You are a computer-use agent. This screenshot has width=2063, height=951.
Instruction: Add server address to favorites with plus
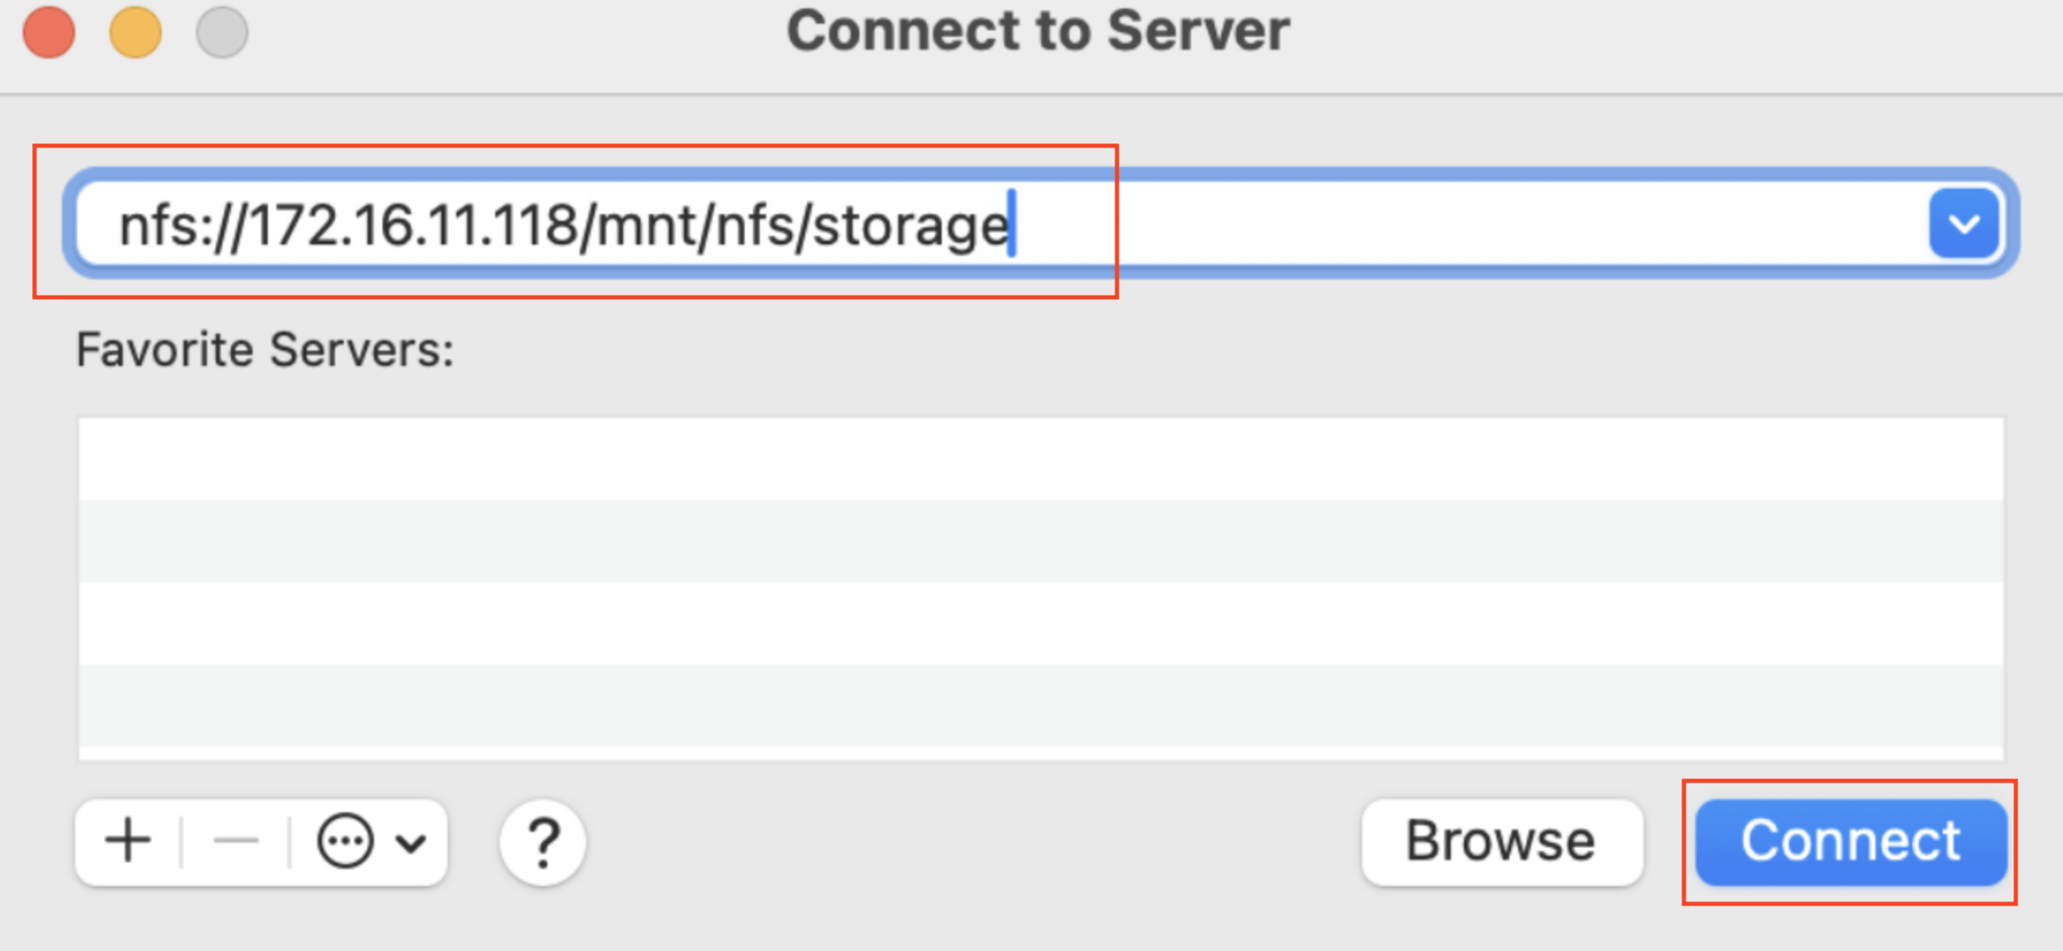point(128,841)
